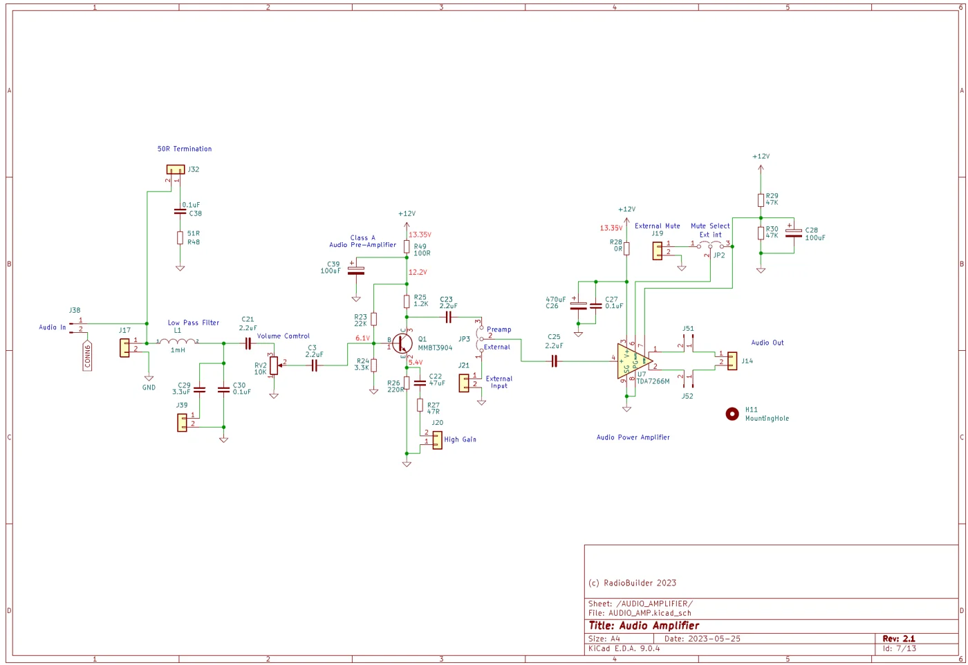Select the L1 1mH inductor symbol

pos(178,340)
